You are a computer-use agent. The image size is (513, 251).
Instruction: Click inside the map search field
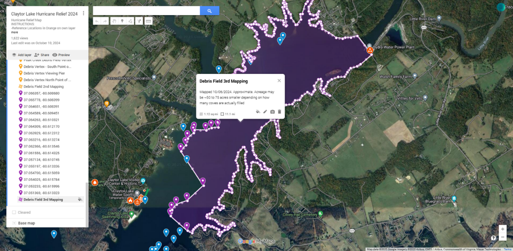click(x=146, y=10)
